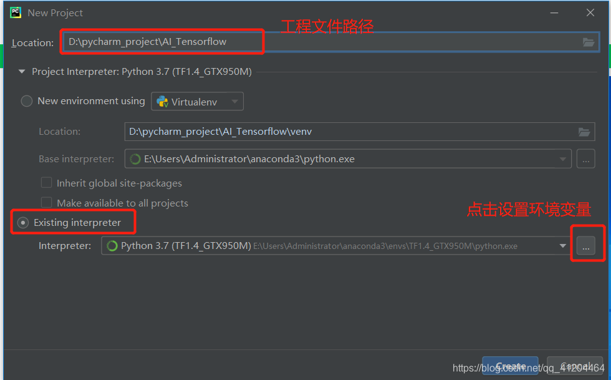Select New environment using radio button

coord(26,101)
